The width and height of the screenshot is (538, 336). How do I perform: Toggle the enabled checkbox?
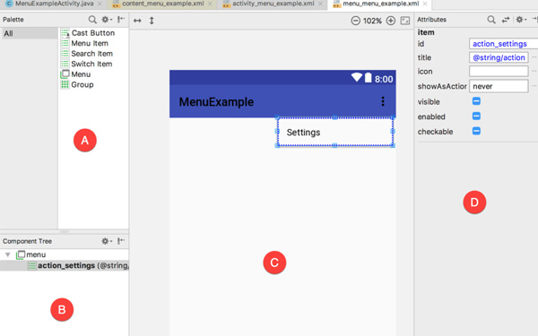tap(476, 116)
